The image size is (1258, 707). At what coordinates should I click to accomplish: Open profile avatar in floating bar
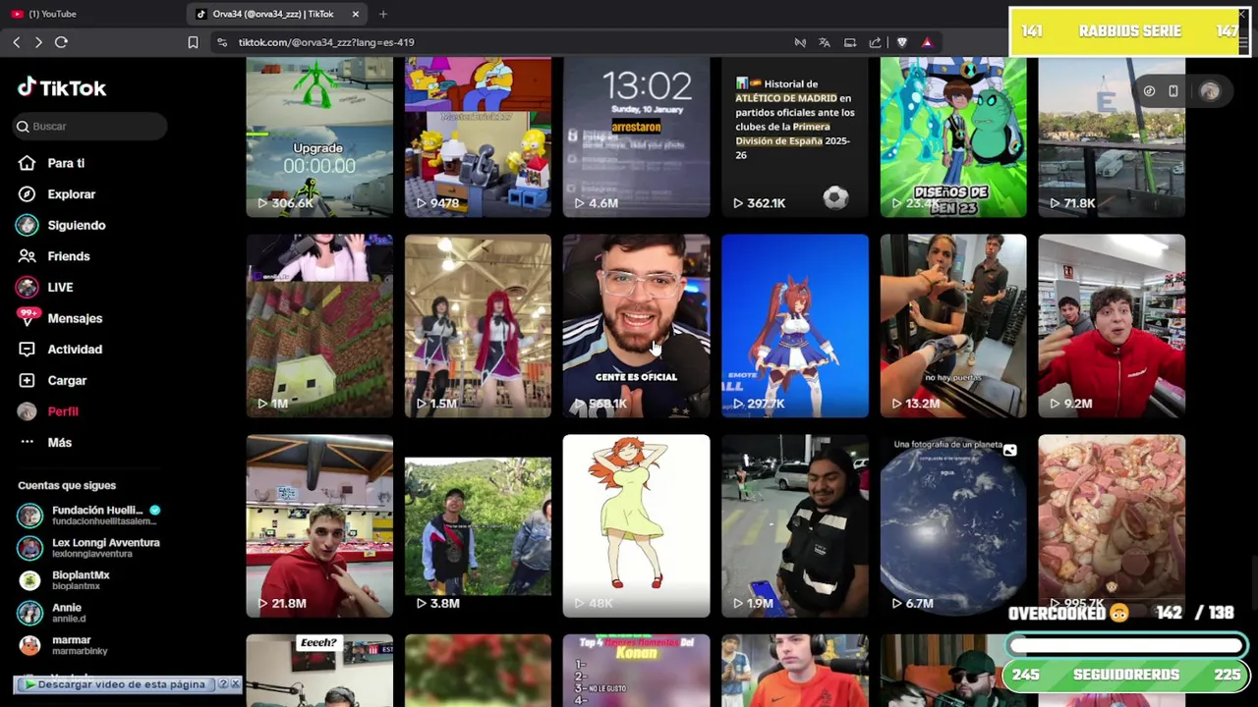1210,91
